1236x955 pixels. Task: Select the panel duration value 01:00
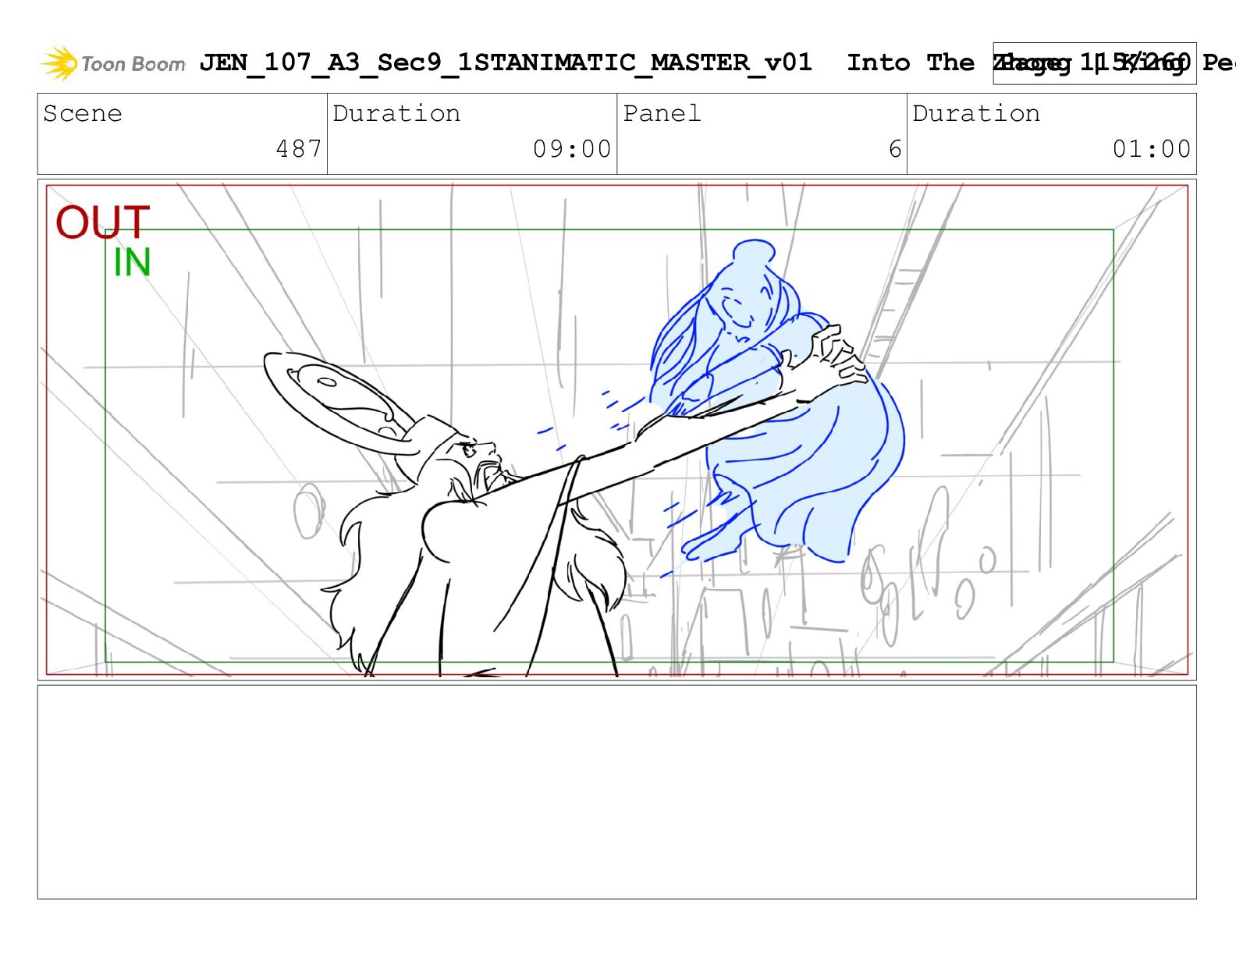pos(1152,149)
